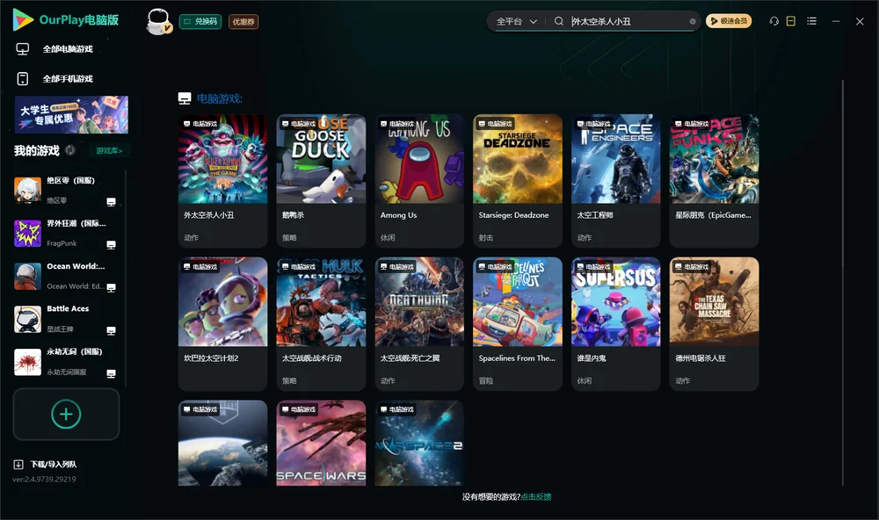Open the Warspace 2 game thumbnail
Image resolution: width=879 pixels, height=520 pixels.
point(419,443)
